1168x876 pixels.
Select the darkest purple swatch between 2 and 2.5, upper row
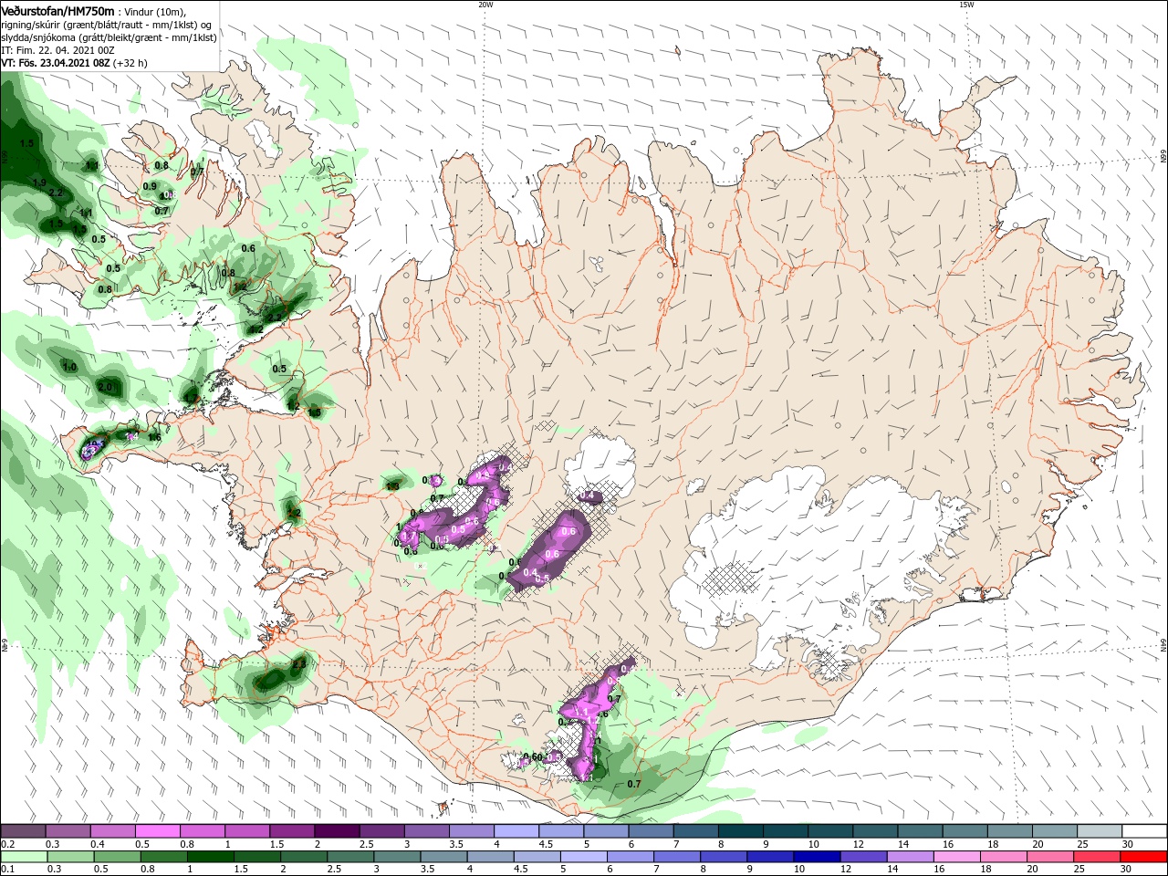coord(337,831)
